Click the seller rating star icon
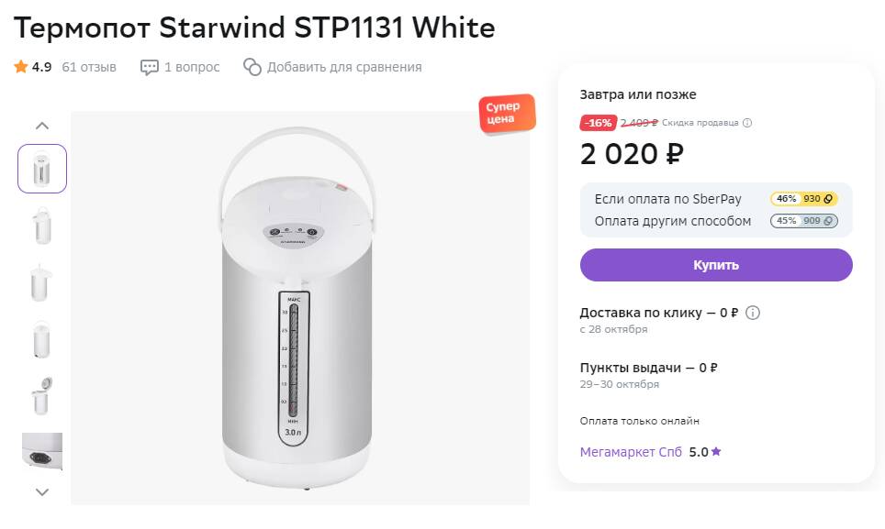This screenshot has height=529, width=885. [x=716, y=452]
